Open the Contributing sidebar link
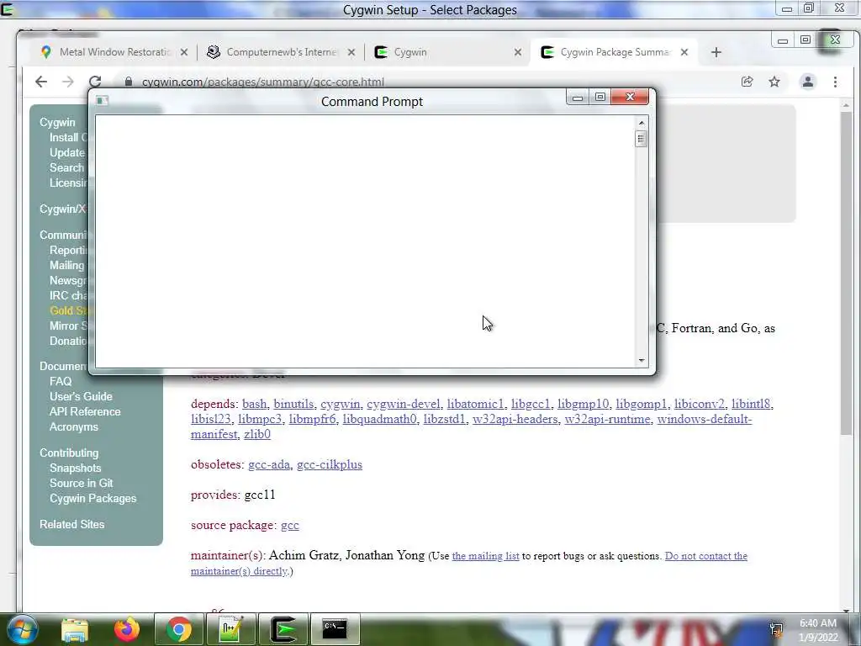This screenshot has width=861, height=646. click(69, 453)
